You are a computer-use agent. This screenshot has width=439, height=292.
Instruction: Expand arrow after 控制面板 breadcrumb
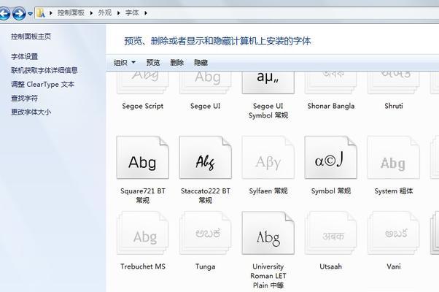[91, 13]
